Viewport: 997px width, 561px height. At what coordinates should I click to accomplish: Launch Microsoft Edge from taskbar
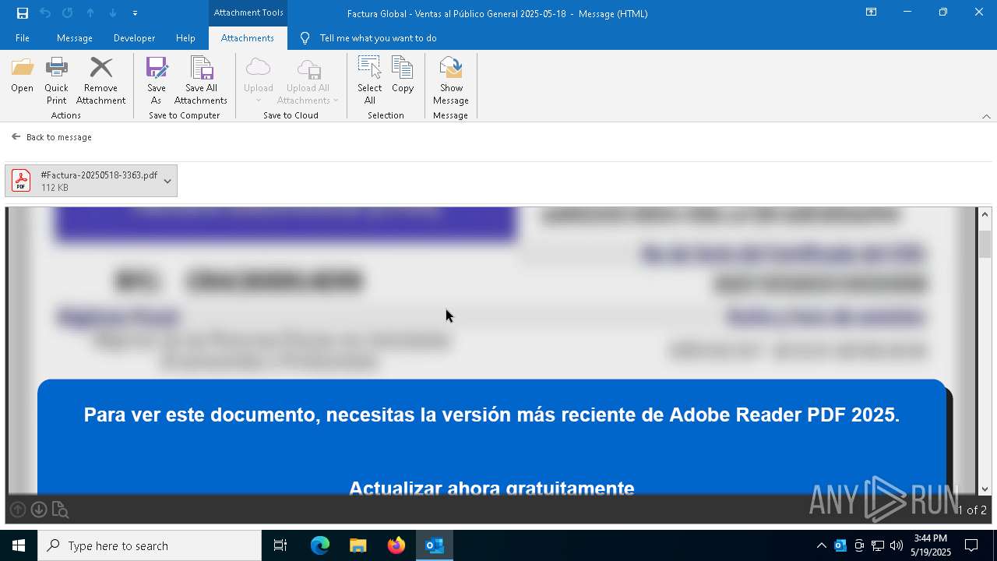point(320,545)
